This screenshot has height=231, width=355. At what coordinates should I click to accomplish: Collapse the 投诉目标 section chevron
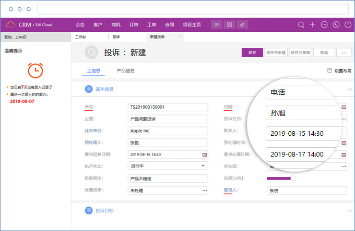pos(349,210)
